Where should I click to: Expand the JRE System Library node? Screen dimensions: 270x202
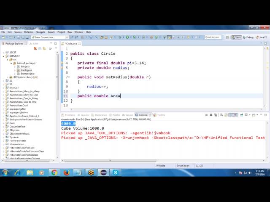pos(8,77)
